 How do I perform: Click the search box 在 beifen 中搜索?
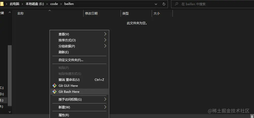(x=212, y=4)
